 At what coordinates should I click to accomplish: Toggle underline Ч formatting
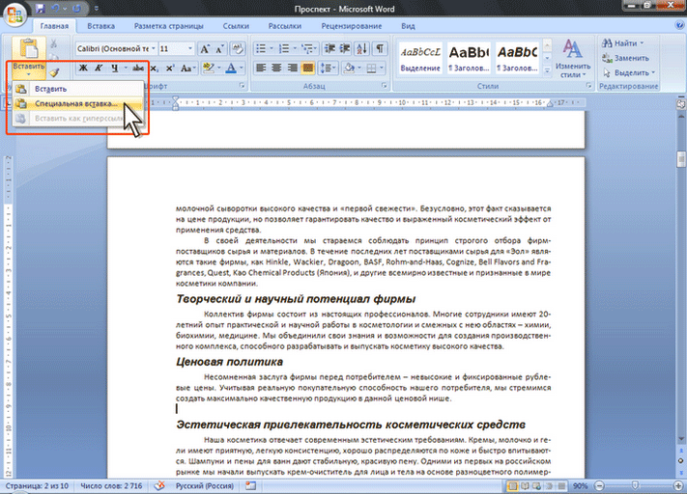click(x=114, y=68)
